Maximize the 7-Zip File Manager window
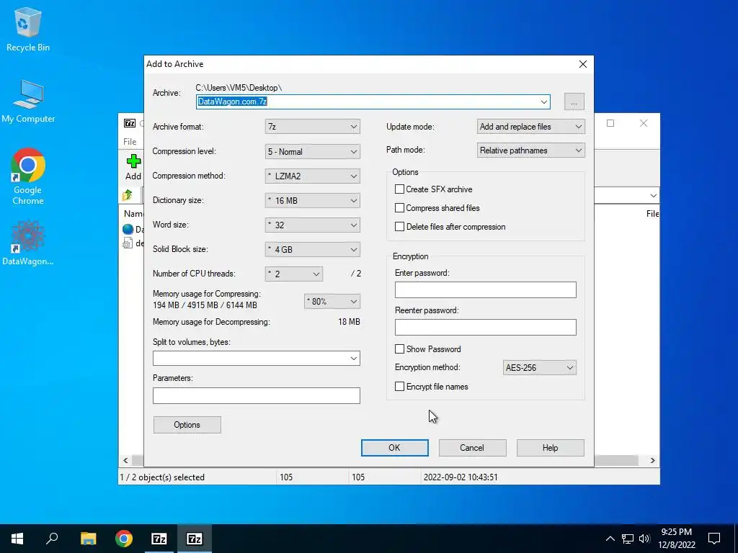This screenshot has height=553, width=738. click(610, 123)
